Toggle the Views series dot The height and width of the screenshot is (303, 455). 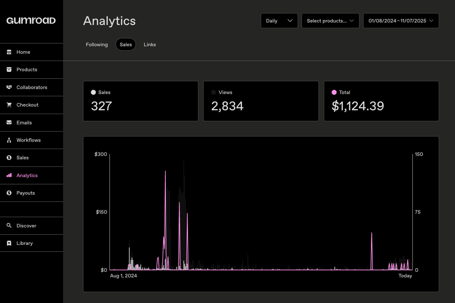(x=214, y=92)
